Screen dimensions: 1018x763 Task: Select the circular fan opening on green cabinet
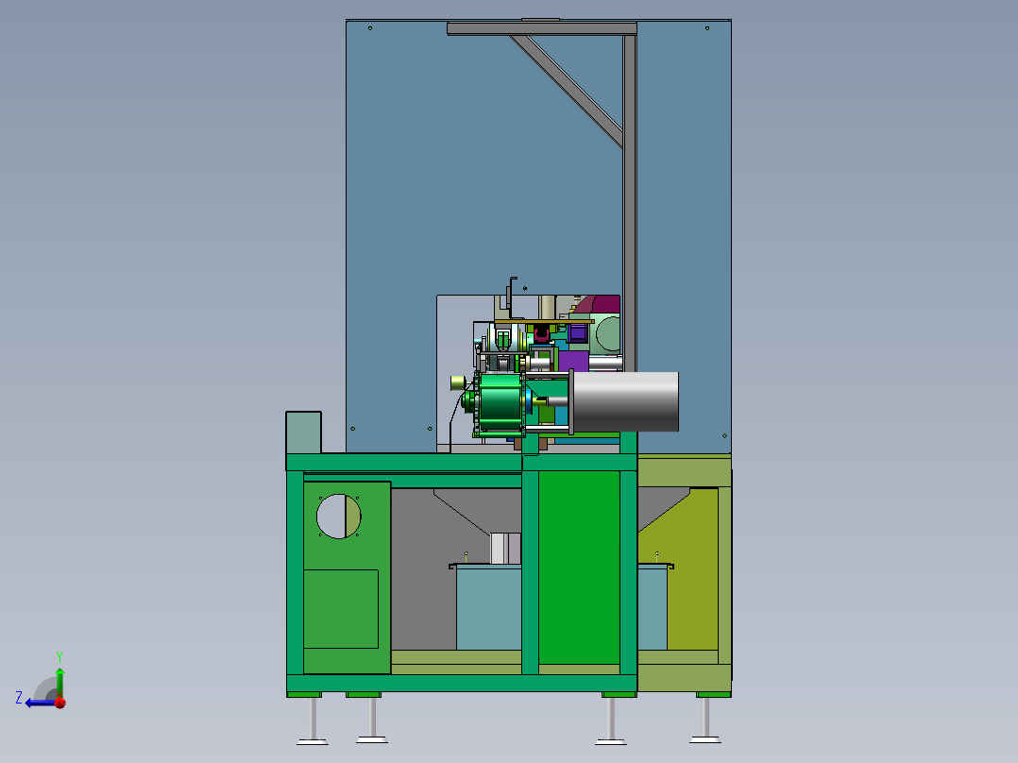[x=339, y=517]
